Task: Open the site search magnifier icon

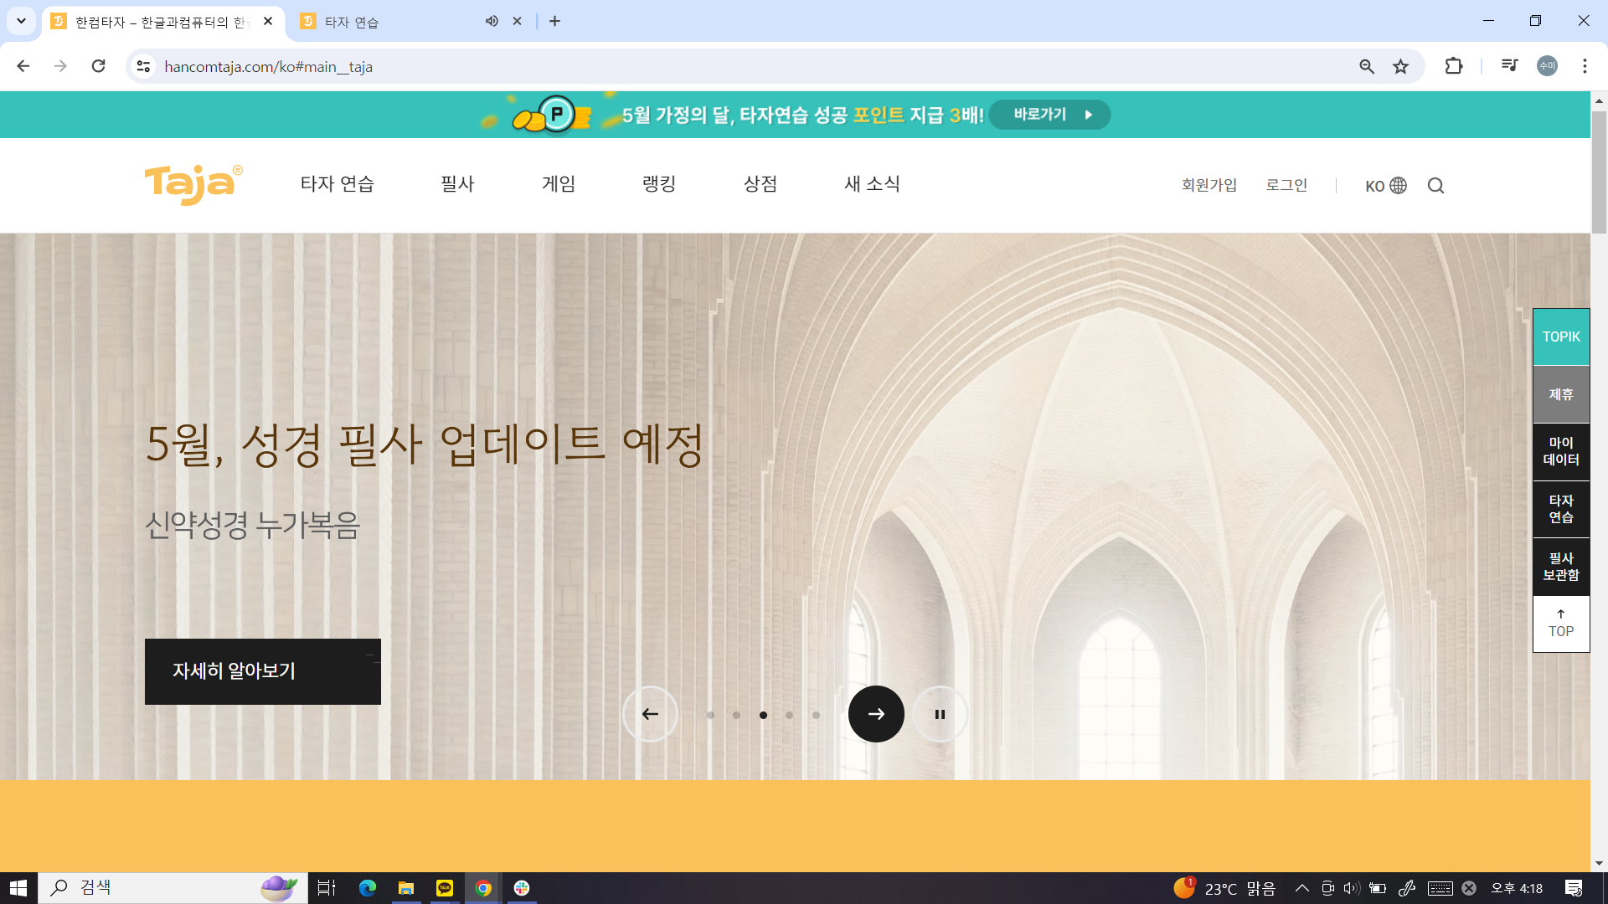Action: click(x=1435, y=186)
